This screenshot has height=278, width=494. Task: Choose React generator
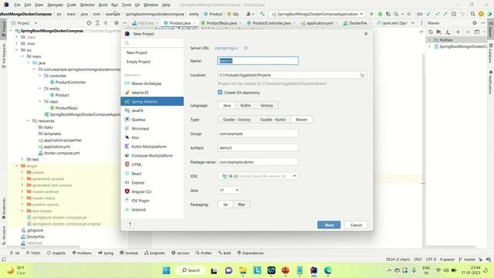[x=152, y=174]
